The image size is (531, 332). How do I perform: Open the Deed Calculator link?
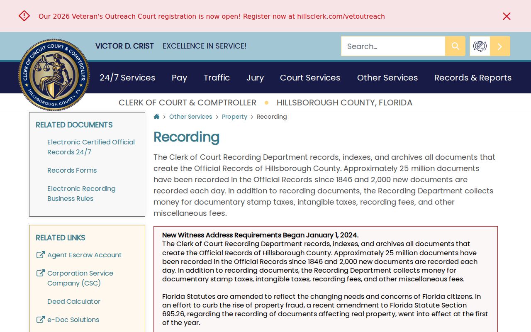click(74, 301)
